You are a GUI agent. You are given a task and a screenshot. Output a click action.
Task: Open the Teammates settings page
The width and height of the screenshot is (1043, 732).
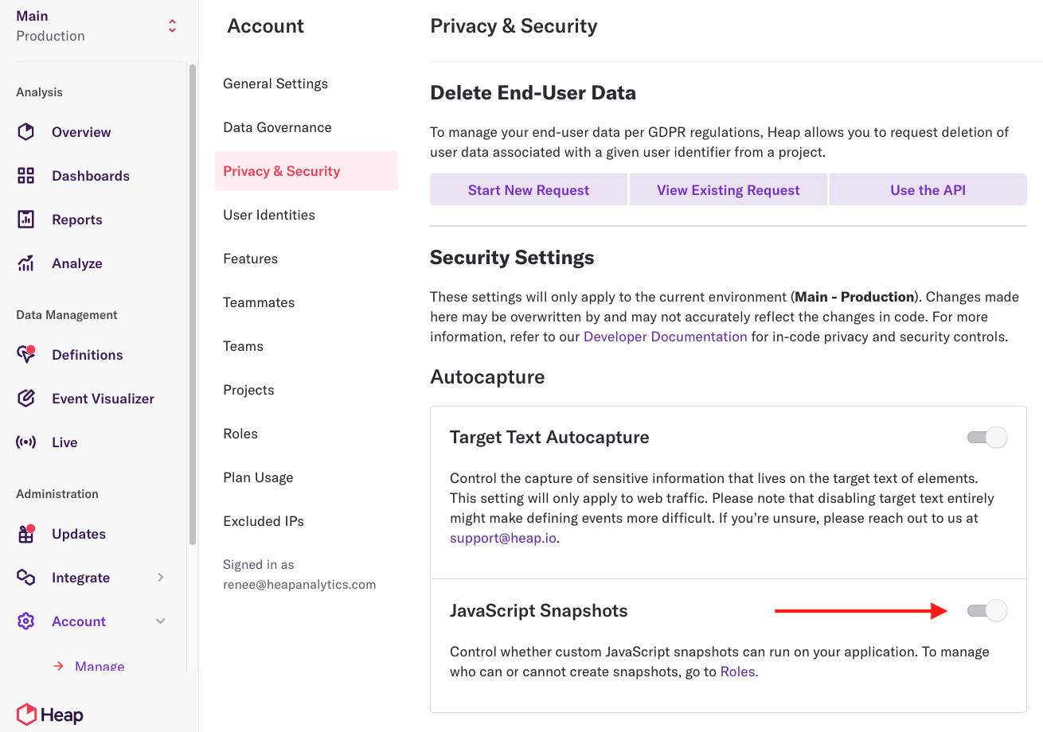(259, 302)
